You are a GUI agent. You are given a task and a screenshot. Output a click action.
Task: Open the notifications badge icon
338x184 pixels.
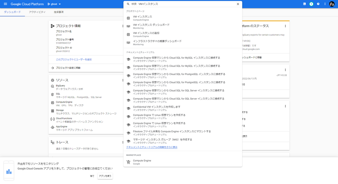(311, 4)
